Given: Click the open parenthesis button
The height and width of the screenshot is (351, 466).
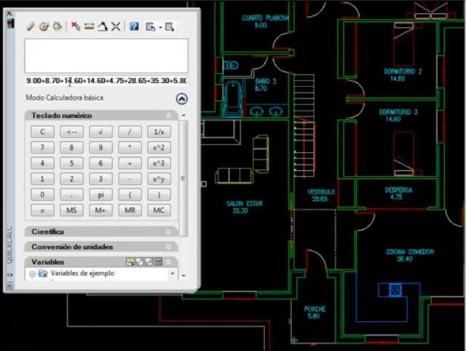Looking at the screenshot, I should point(130,195).
